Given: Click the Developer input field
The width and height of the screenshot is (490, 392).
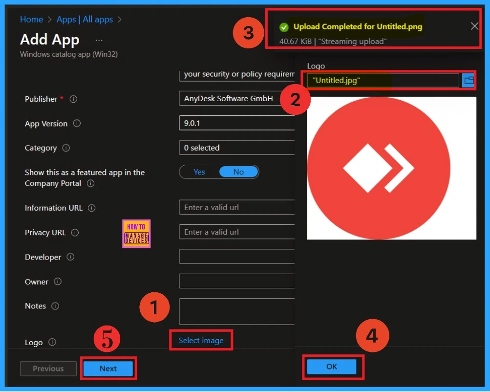Looking at the screenshot, I should tap(237, 257).
